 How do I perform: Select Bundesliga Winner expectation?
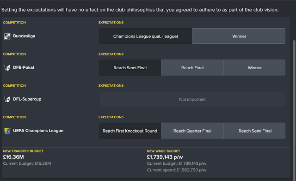click(x=239, y=36)
